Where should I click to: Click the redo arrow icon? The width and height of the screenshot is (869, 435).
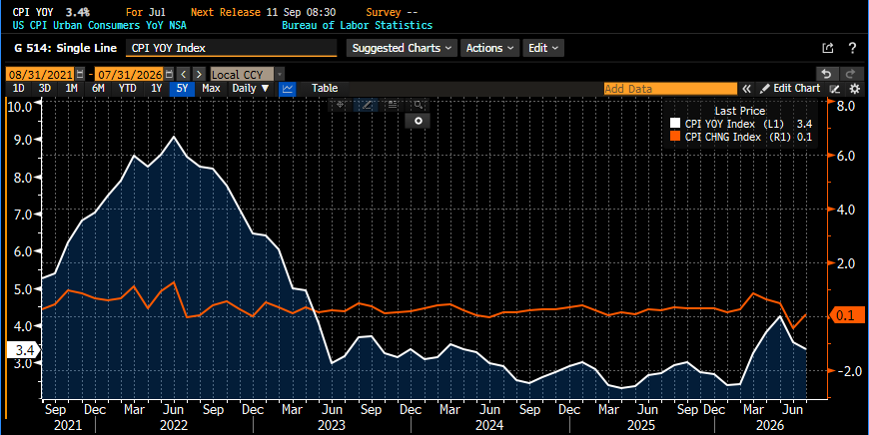point(850,74)
